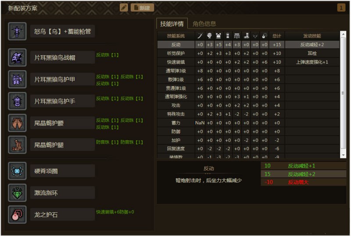351x236 pixels.
Task: Select the chest armor icon for 片耳黑狼鸟护甲
Action: tap(17, 79)
